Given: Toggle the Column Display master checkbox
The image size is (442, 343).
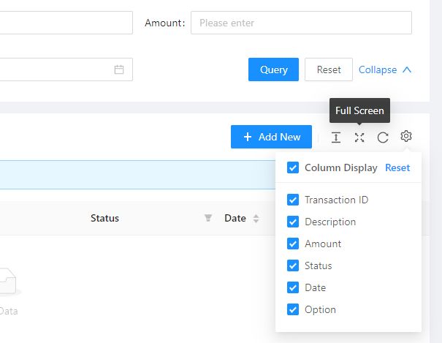Looking at the screenshot, I should [x=293, y=167].
